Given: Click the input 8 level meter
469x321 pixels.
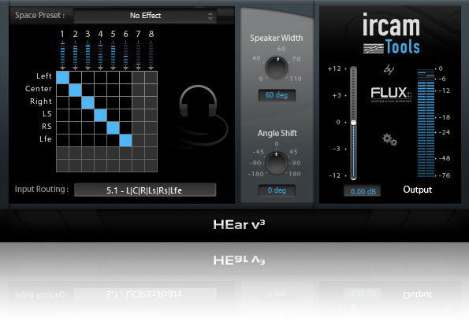Looking at the screenshot, I should [151, 54].
